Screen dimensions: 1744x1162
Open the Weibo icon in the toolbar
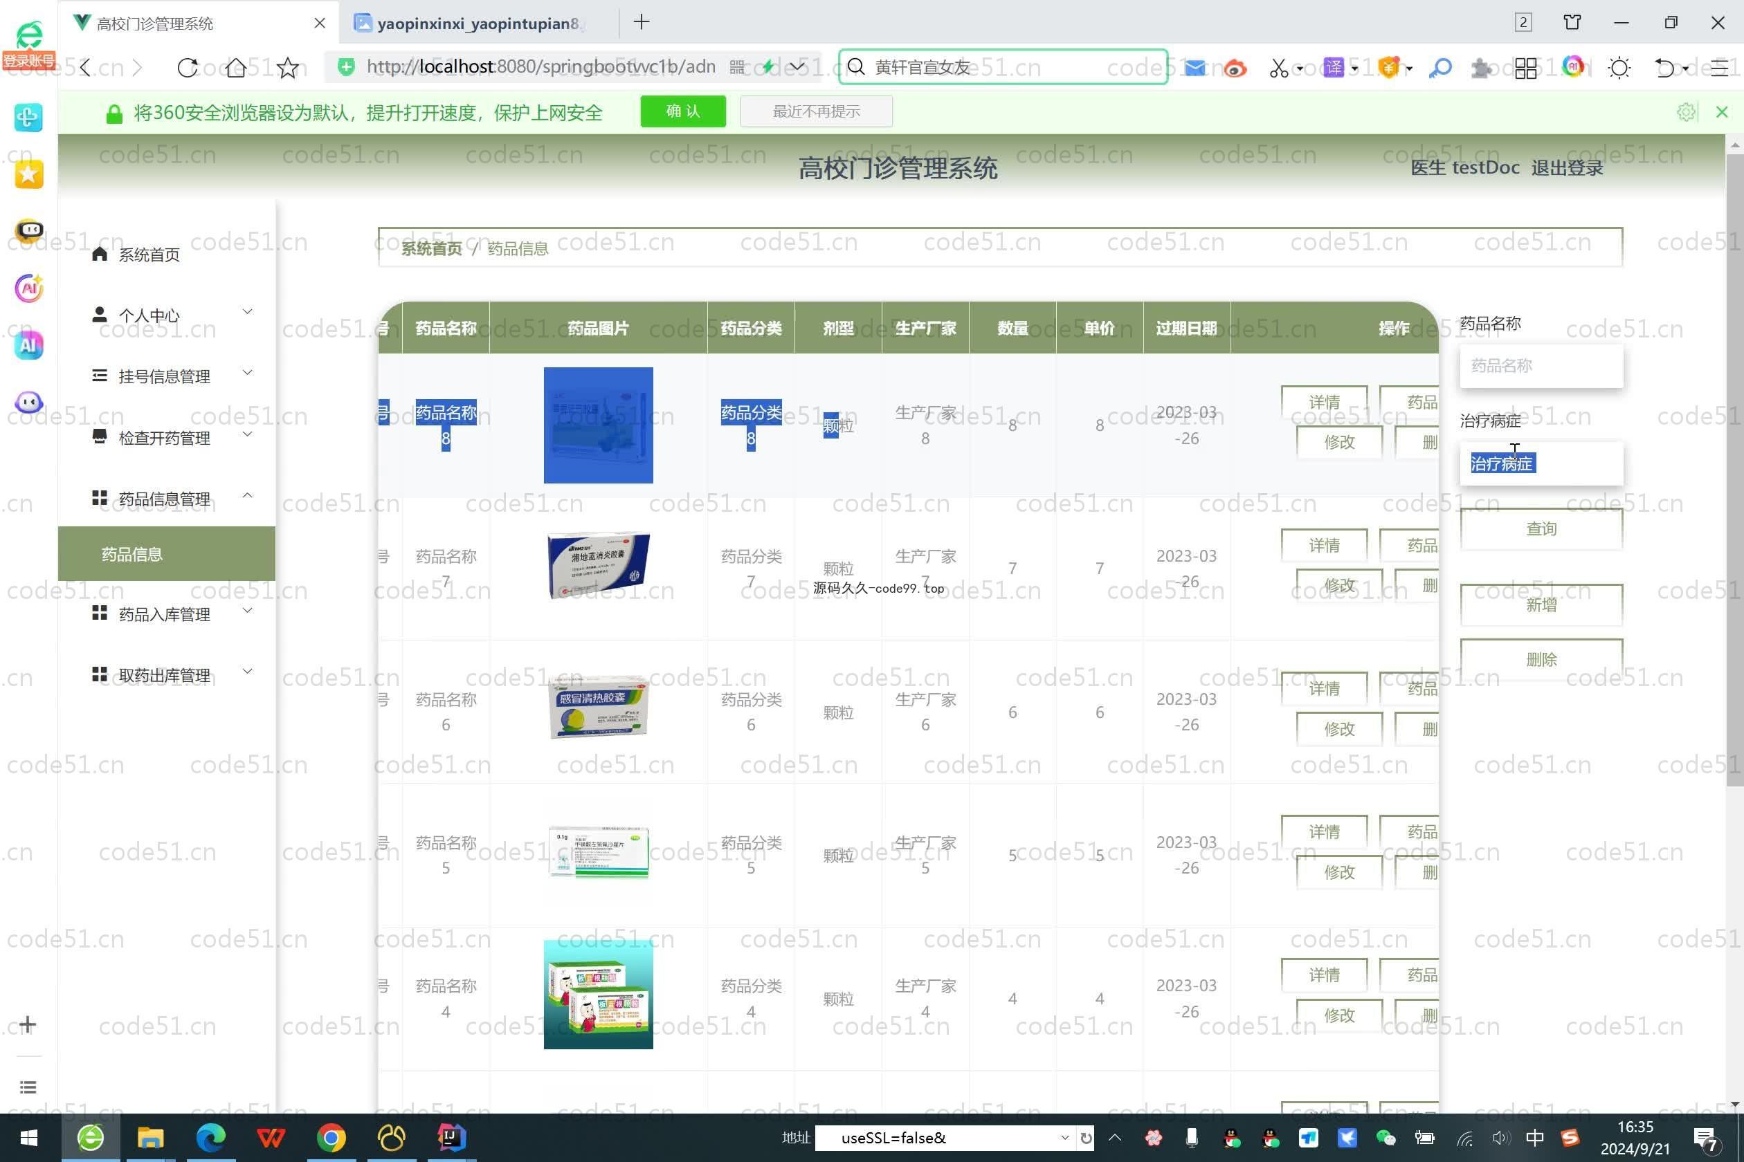pyautogui.click(x=1235, y=68)
